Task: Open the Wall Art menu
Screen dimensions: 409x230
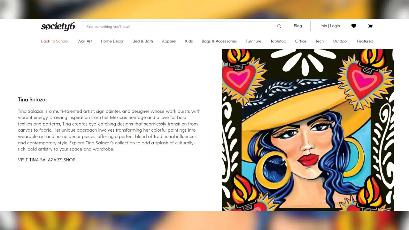Action: point(85,41)
